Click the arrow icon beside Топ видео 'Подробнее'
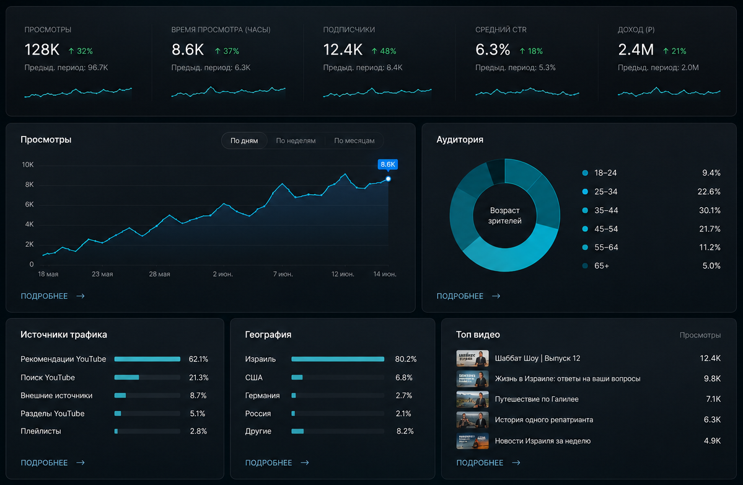Image resolution: width=743 pixels, height=485 pixels. (x=516, y=462)
